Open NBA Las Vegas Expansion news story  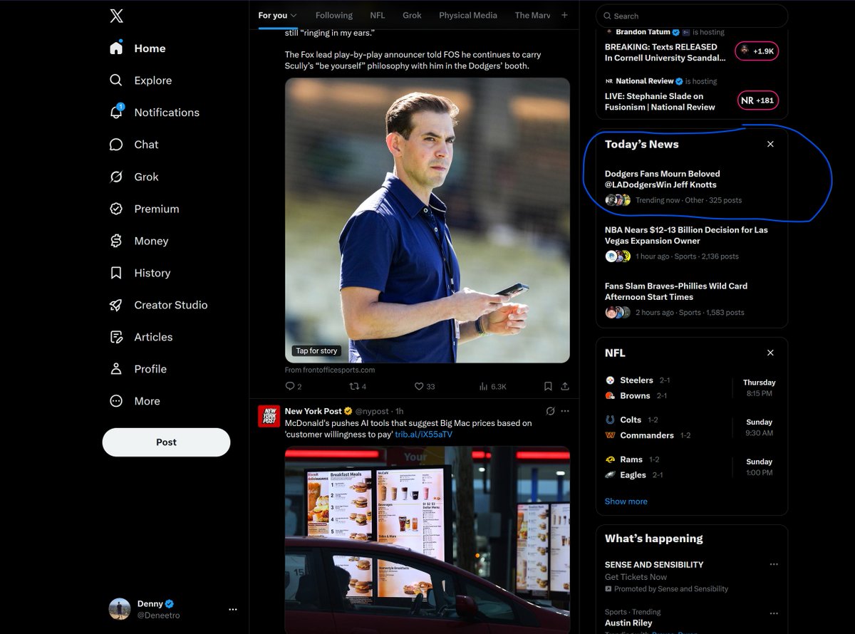pos(692,243)
